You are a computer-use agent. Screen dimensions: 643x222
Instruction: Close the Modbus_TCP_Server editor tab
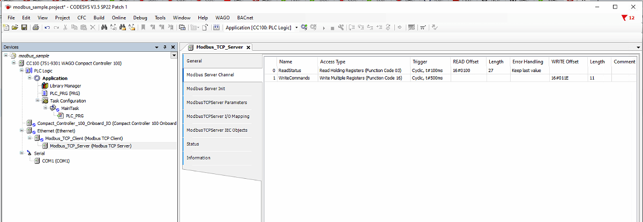(x=248, y=47)
